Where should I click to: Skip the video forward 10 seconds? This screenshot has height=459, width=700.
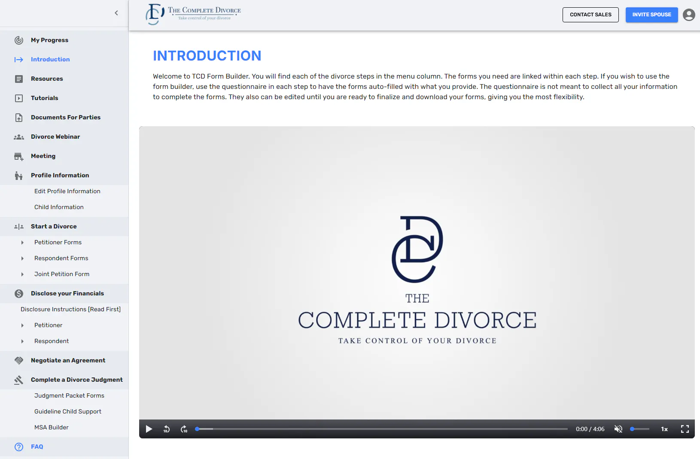(x=184, y=429)
